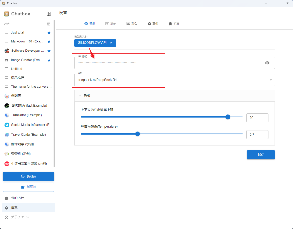Image resolution: width=293 pixels, height=229 pixels.
Task: Click the Image Creator picture icon
Action: point(6,60)
